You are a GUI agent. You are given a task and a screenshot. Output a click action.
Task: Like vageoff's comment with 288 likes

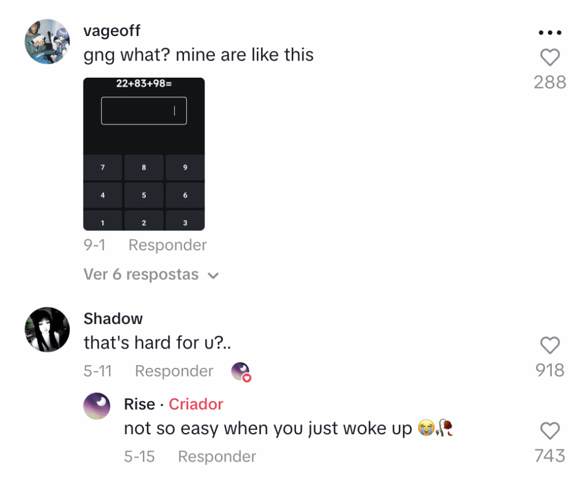click(550, 58)
